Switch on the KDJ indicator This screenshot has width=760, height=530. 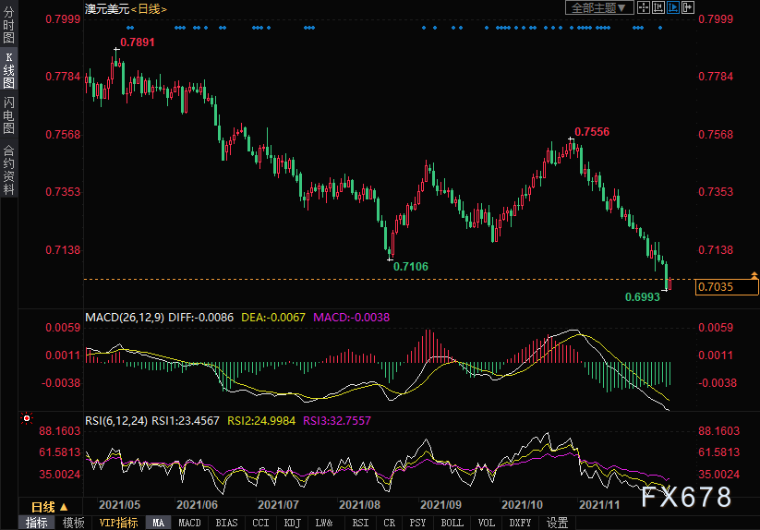[292, 523]
